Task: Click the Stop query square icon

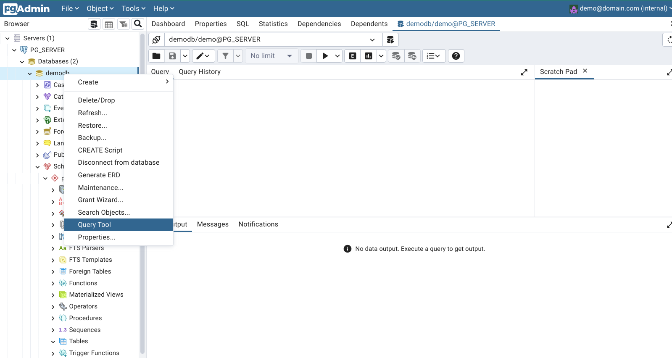Action: 309,56
